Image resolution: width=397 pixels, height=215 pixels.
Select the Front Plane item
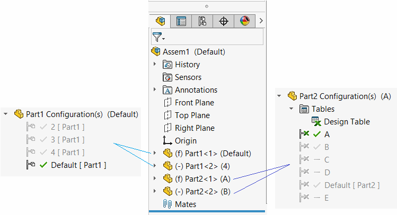pos(189,102)
